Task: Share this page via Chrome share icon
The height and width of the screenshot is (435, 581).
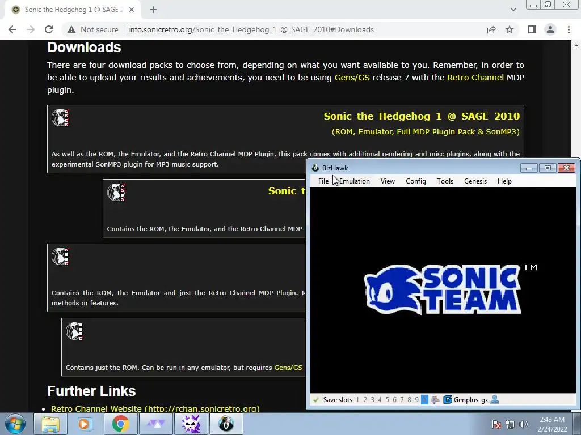Action: click(x=491, y=29)
